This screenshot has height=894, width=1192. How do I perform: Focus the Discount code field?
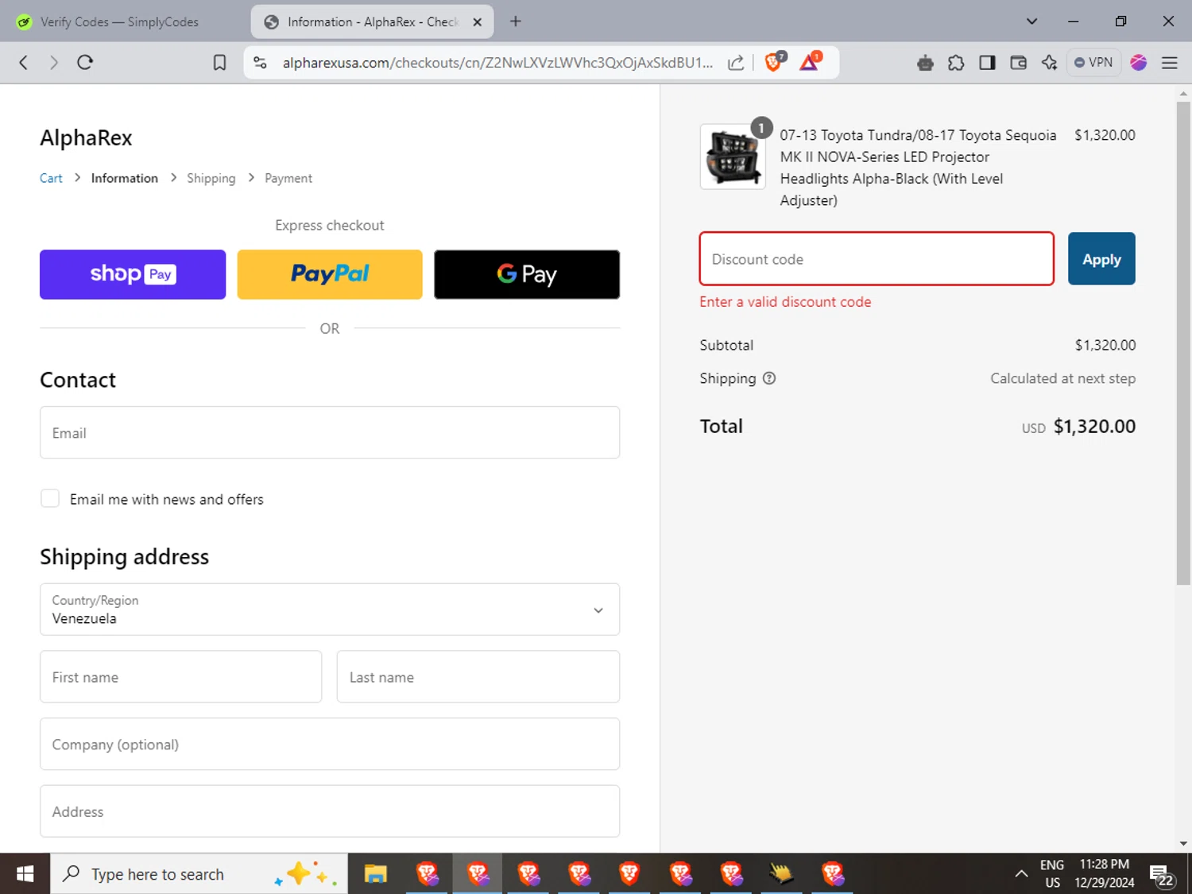[x=877, y=259]
